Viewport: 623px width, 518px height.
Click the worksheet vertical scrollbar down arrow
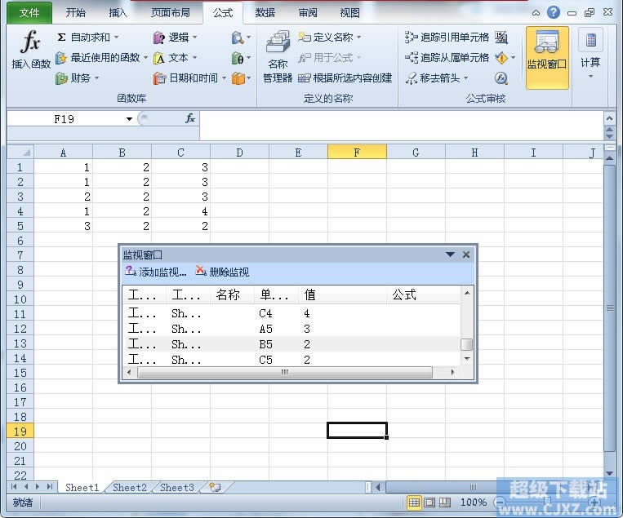click(609, 474)
